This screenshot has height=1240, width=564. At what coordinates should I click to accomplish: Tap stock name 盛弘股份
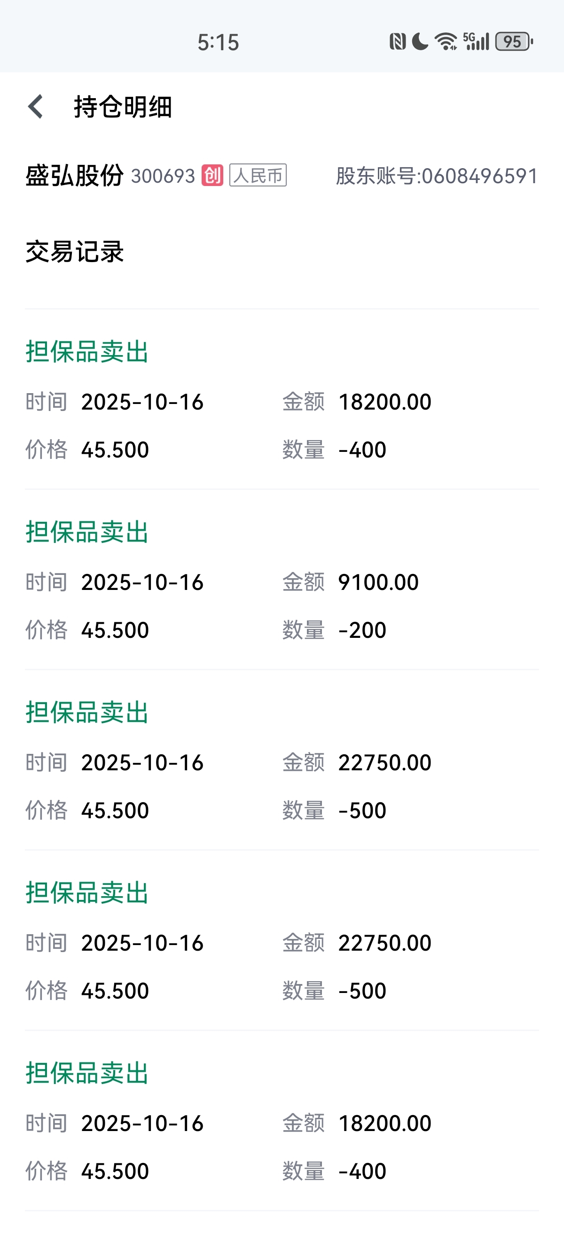point(75,175)
